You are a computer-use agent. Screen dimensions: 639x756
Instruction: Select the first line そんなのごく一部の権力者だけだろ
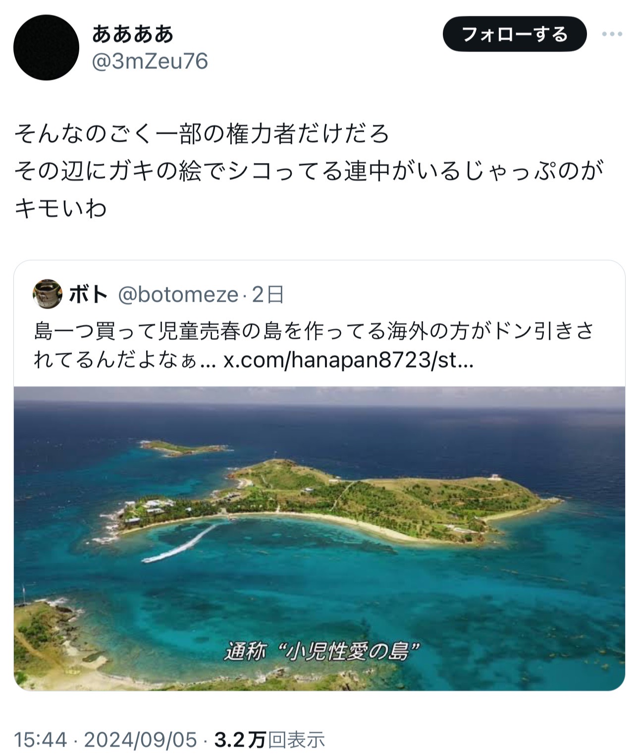[x=202, y=134]
